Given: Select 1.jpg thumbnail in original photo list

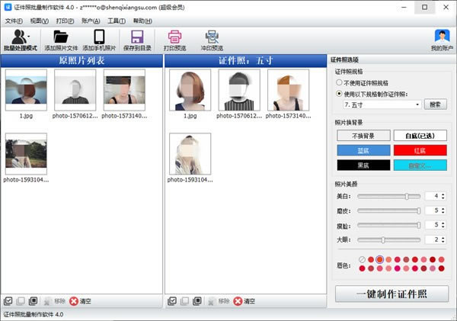Looking at the screenshot, I should 26,90.
